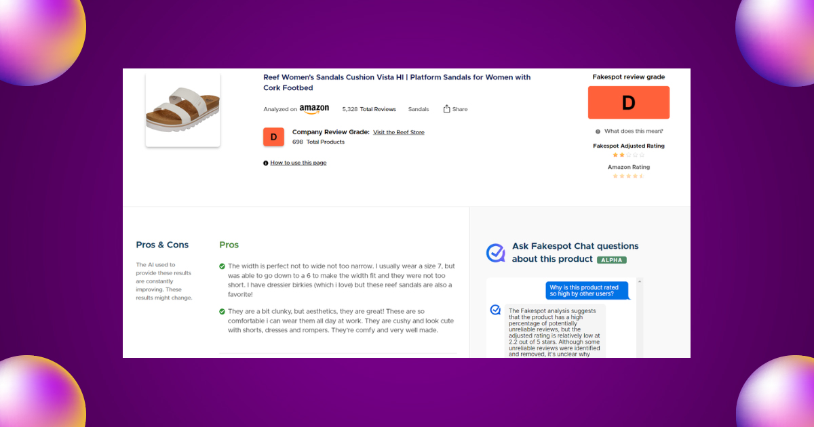Viewport: 814px width, 427px height.
Task: Click the Fakespot avatar icon beside chat reply
Action: 496,310
